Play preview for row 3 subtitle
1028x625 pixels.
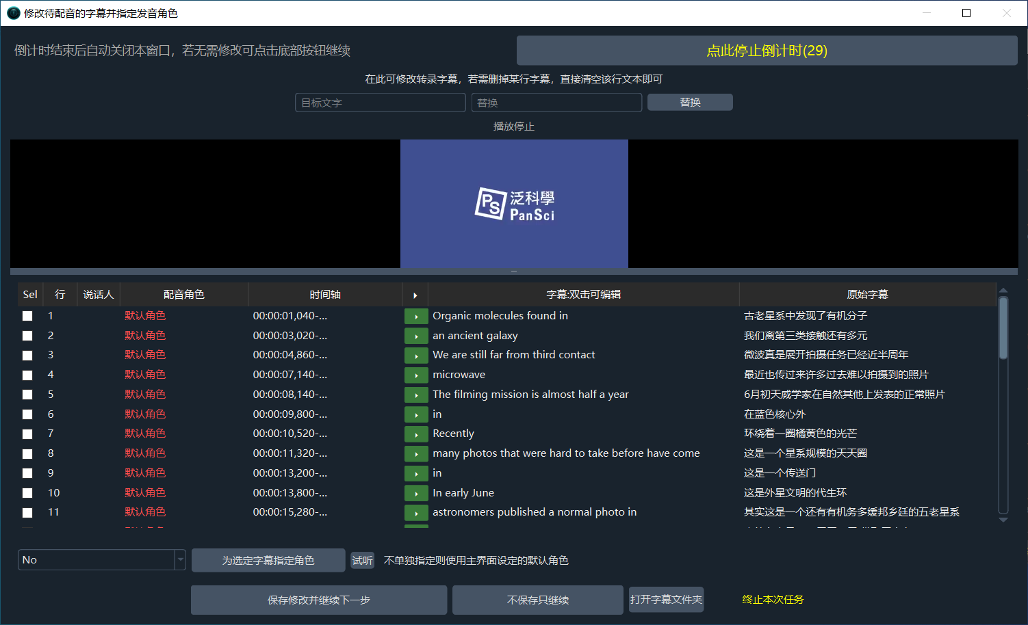[x=416, y=355]
